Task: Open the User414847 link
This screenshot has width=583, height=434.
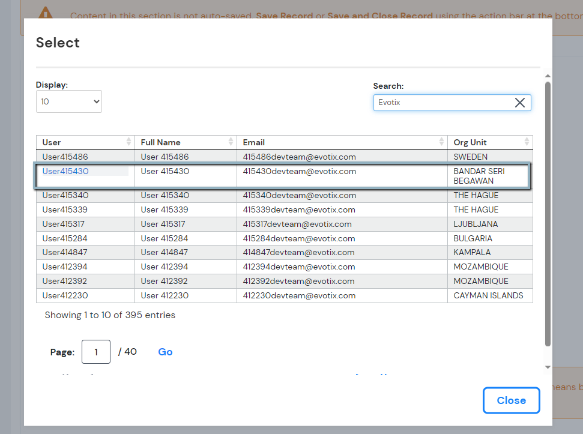Action: point(64,252)
